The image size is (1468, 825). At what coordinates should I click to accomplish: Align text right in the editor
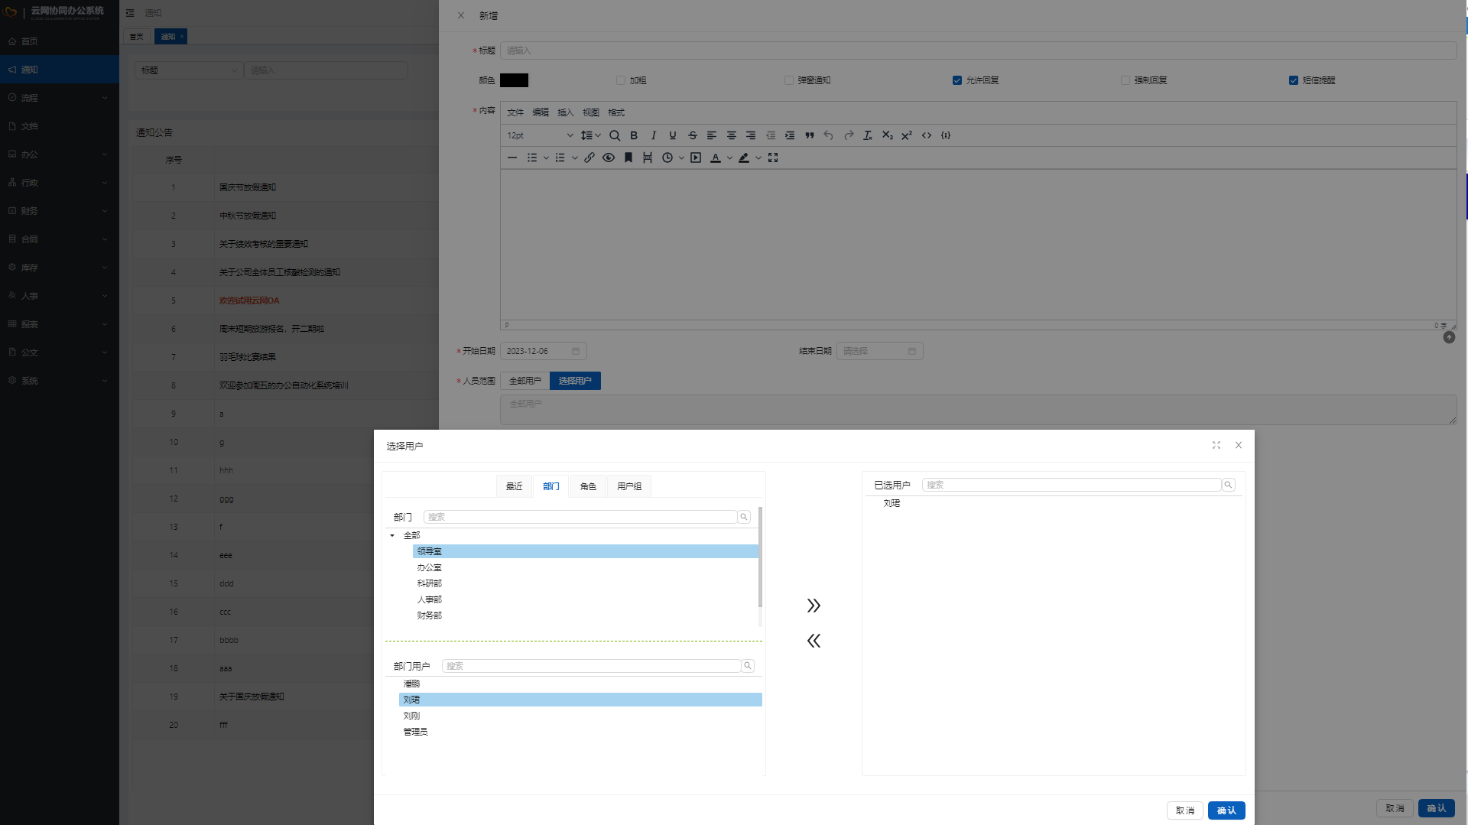pyautogui.click(x=751, y=135)
